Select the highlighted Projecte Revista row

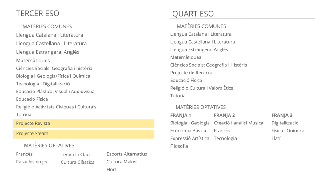83,124
